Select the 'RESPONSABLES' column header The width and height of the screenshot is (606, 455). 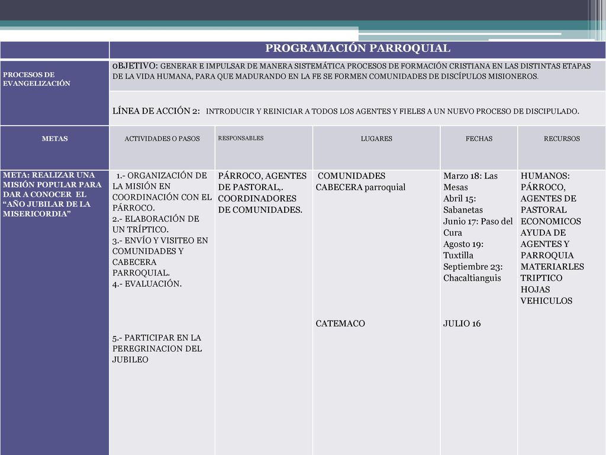[x=241, y=138]
